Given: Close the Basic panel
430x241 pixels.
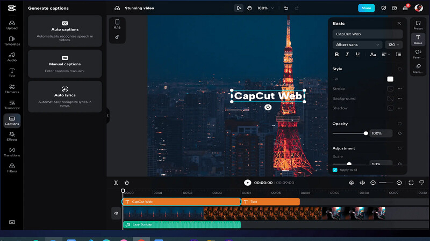Looking at the screenshot, I should click(399, 24).
